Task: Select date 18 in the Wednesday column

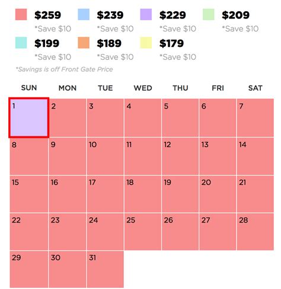Action: 143,194
